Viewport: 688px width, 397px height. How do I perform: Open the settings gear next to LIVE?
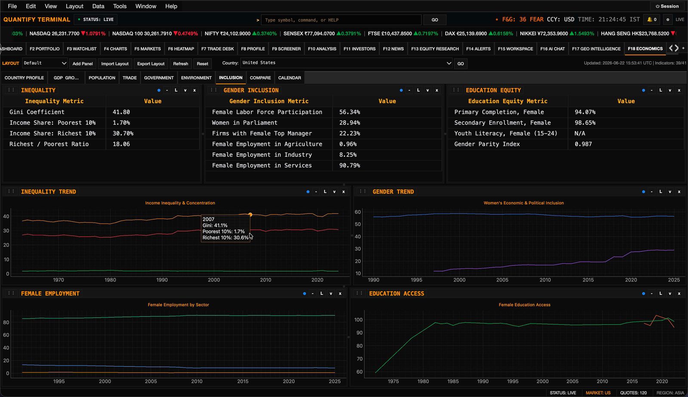pyautogui.click(x=667, y=19)
